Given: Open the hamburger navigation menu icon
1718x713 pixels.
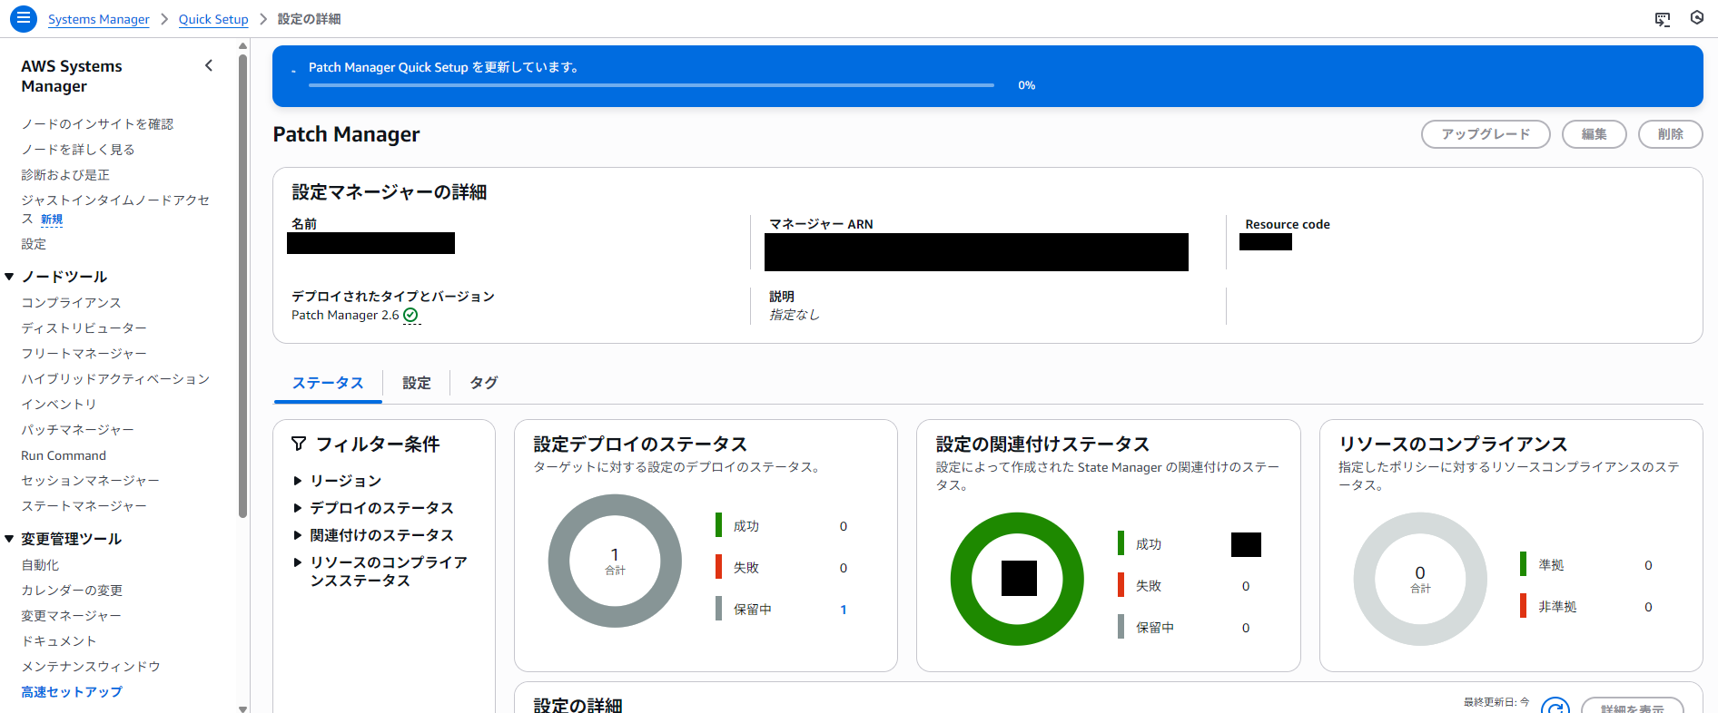Looking at the screenshot, I should click(x=23, y=18).
